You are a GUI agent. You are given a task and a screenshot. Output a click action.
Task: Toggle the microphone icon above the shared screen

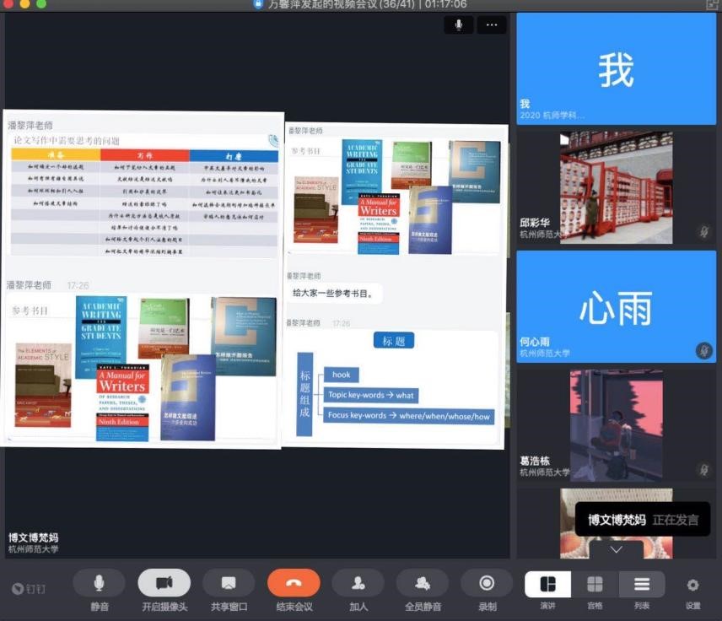(x=459, y=25)
